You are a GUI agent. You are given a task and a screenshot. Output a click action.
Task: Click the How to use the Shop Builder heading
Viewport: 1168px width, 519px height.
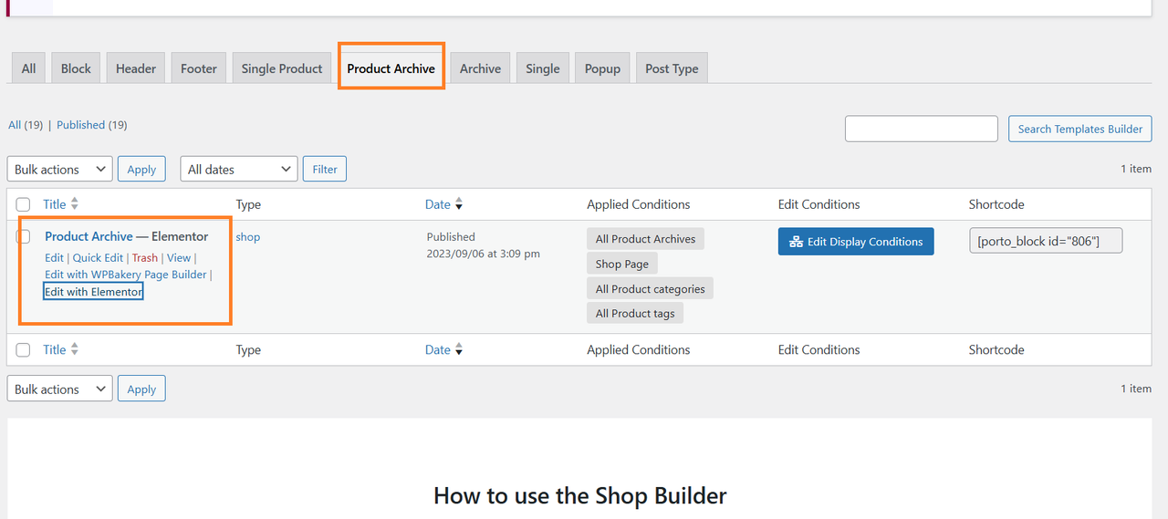pos(580,495)
